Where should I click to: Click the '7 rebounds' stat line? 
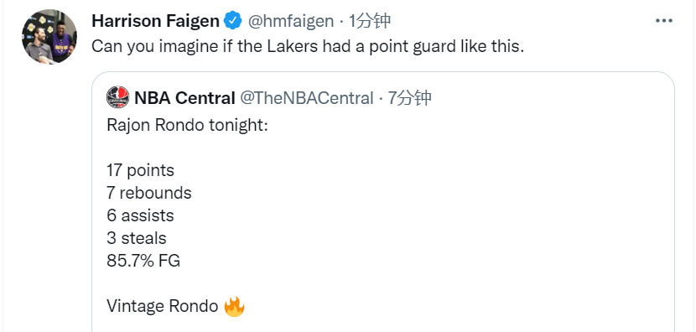(x=149, y=193)
